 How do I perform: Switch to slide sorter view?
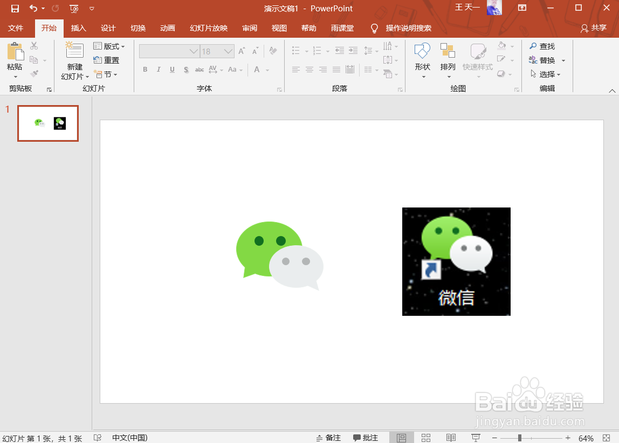click(x=425, y=438)
